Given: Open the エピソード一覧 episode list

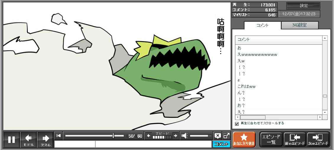Looking at the screenshot, I should (271, 139).
